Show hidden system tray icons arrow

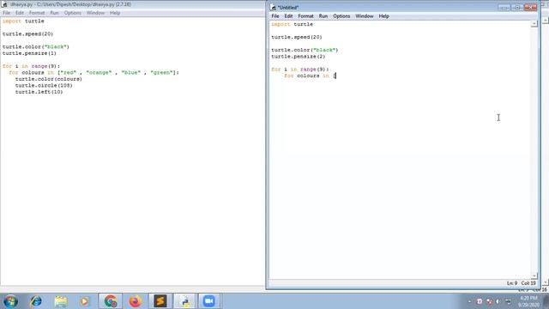tap(469, 301)
